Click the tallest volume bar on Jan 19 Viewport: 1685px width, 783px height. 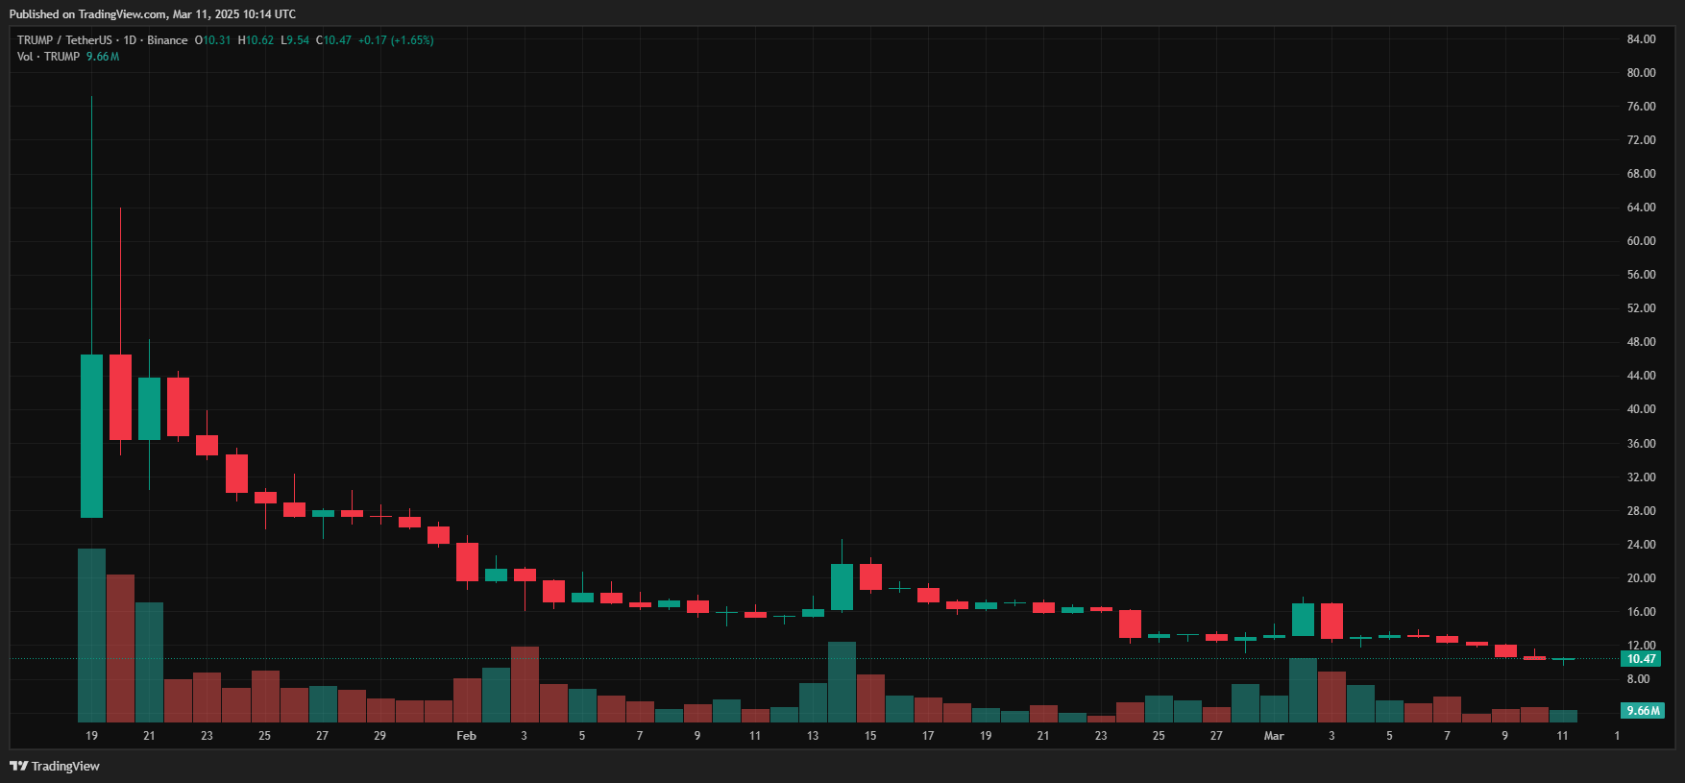pyautogui.click(x=91, y=635)
